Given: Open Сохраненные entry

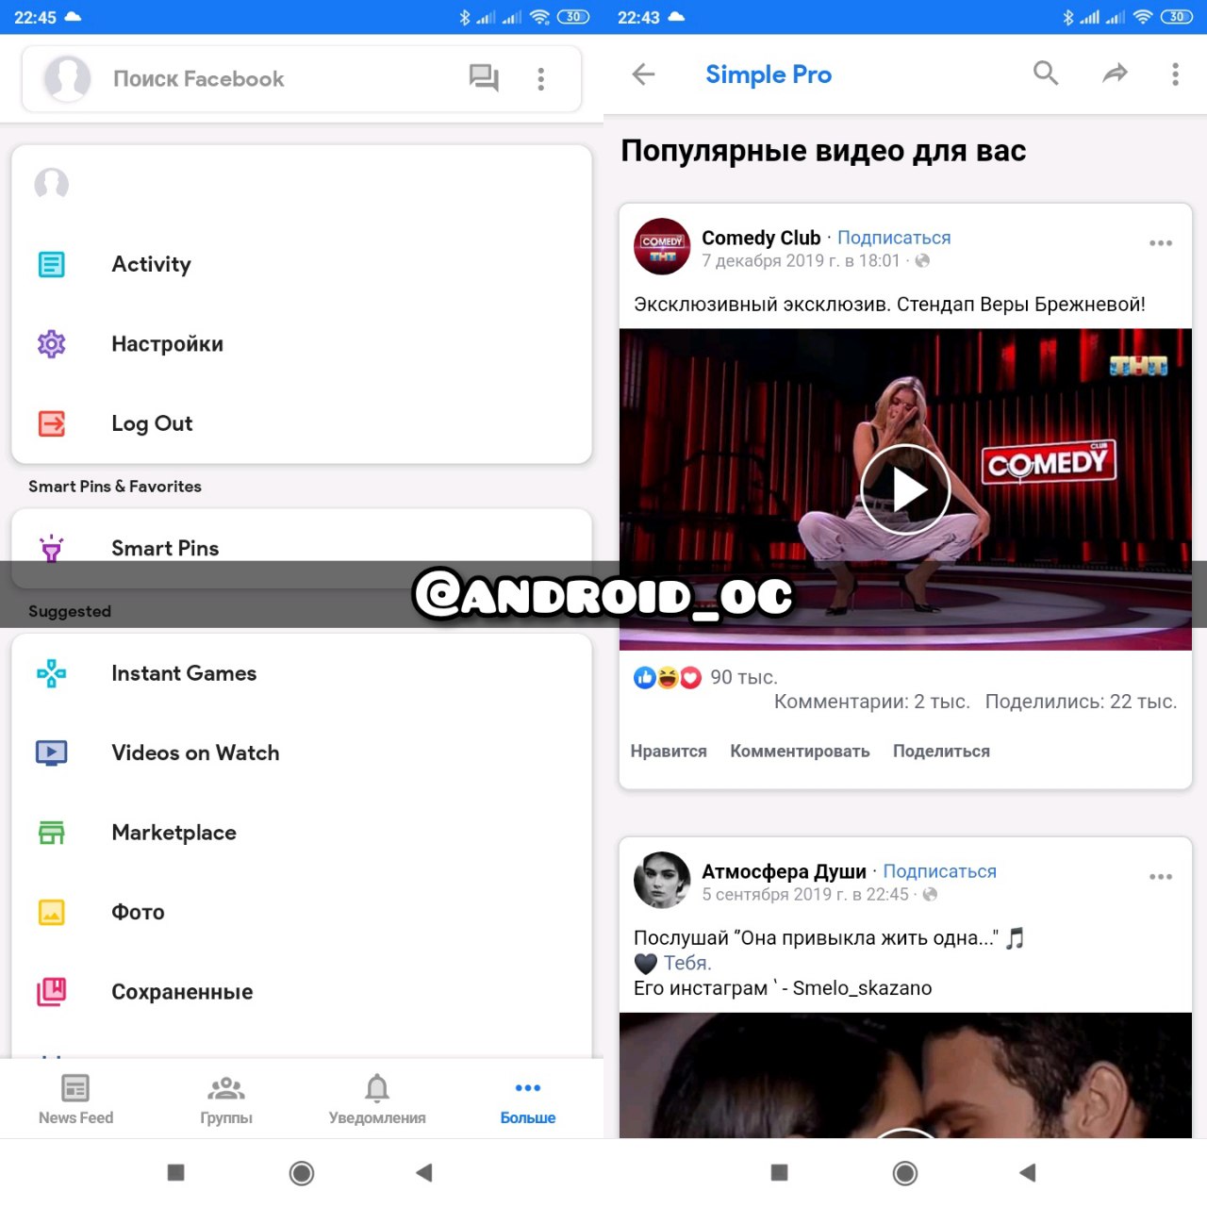Looking at the screenshot, I should 302,992.
